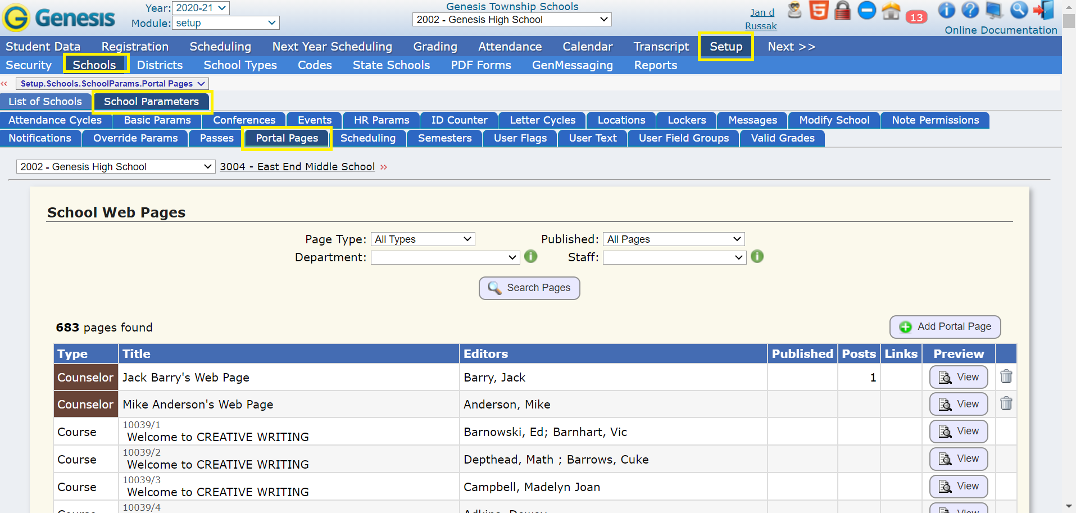The image size is (1076, 513).
Task: Select the PDF Forms submenu item
Action: tap(481, 65)
